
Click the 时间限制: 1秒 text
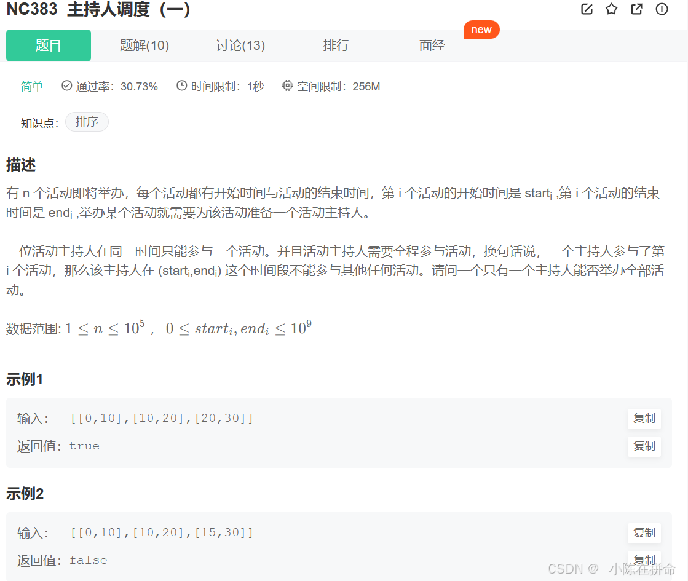pyautogui.click(x=227, y=87)
